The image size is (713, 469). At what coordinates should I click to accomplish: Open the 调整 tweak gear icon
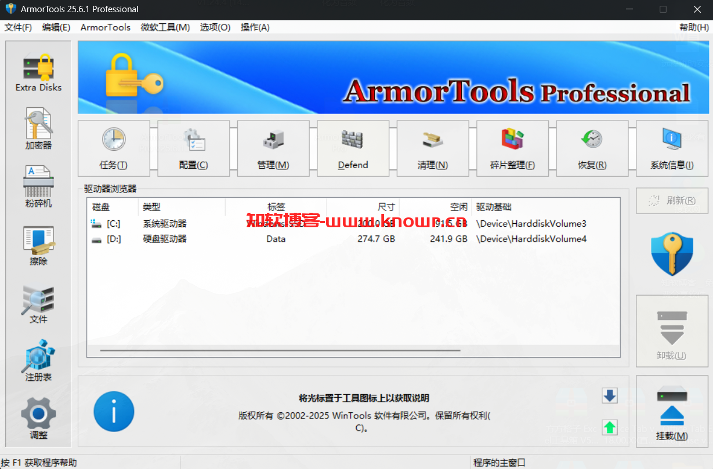coord(38,419)
